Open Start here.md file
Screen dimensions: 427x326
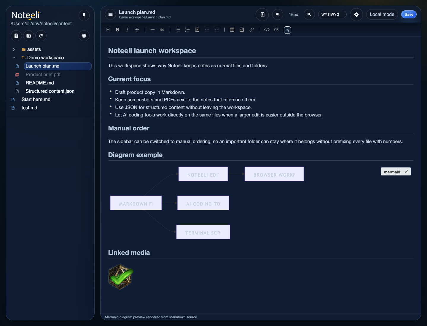click(x=36, y=100)
